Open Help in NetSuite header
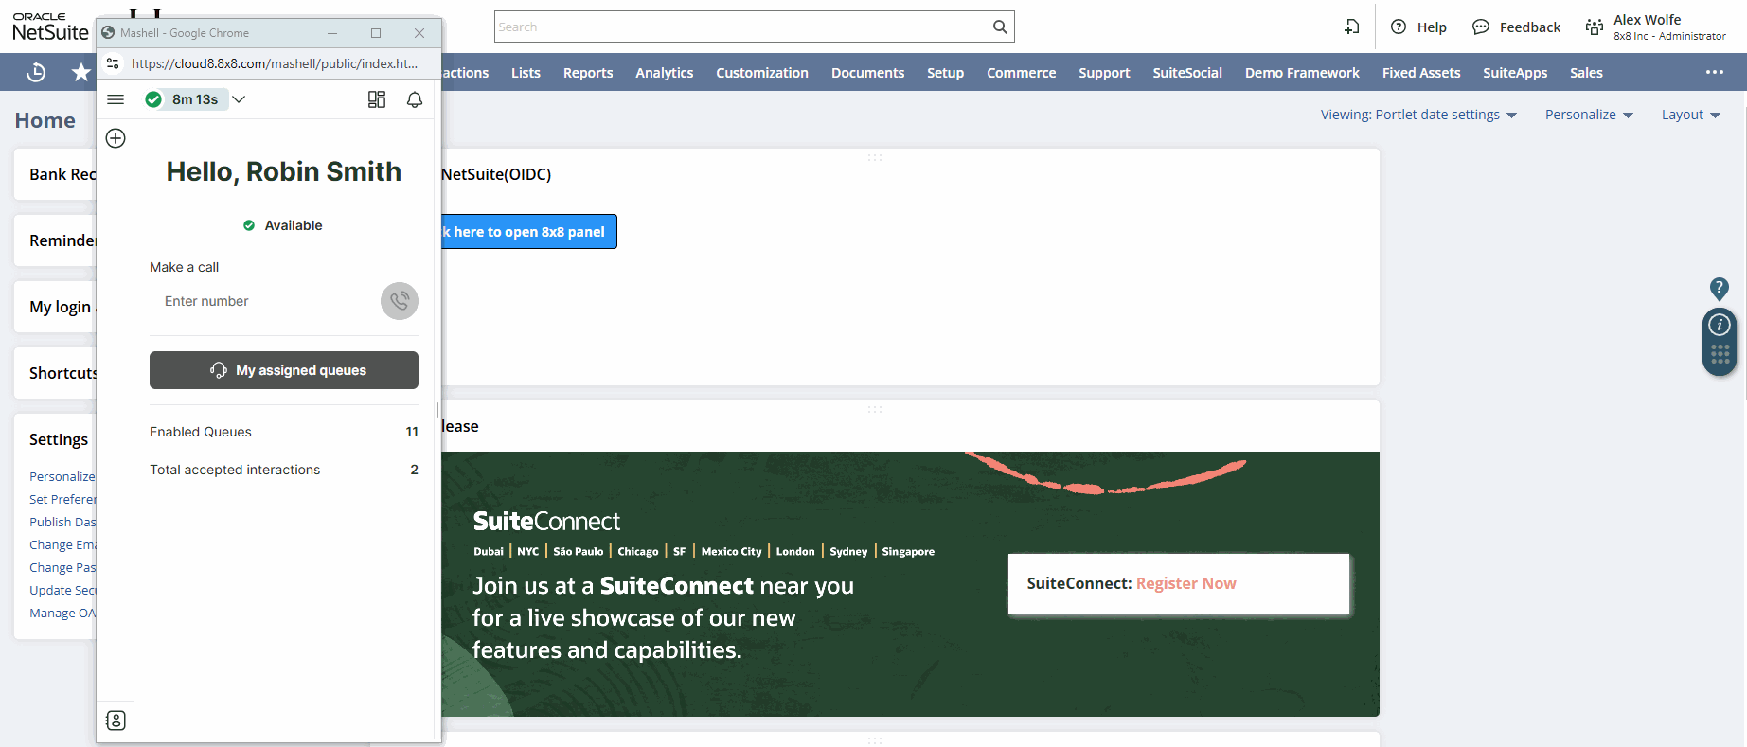 click(1418, 27)
